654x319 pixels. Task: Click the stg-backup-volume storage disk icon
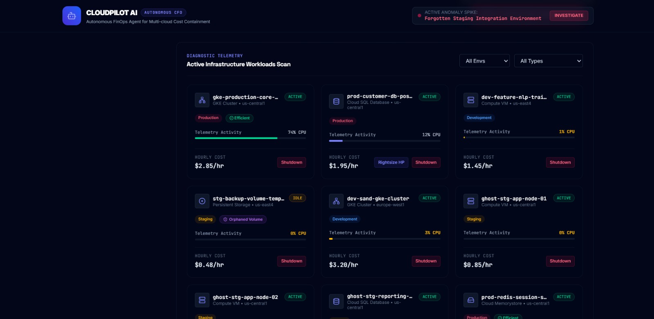coord(202,201)
